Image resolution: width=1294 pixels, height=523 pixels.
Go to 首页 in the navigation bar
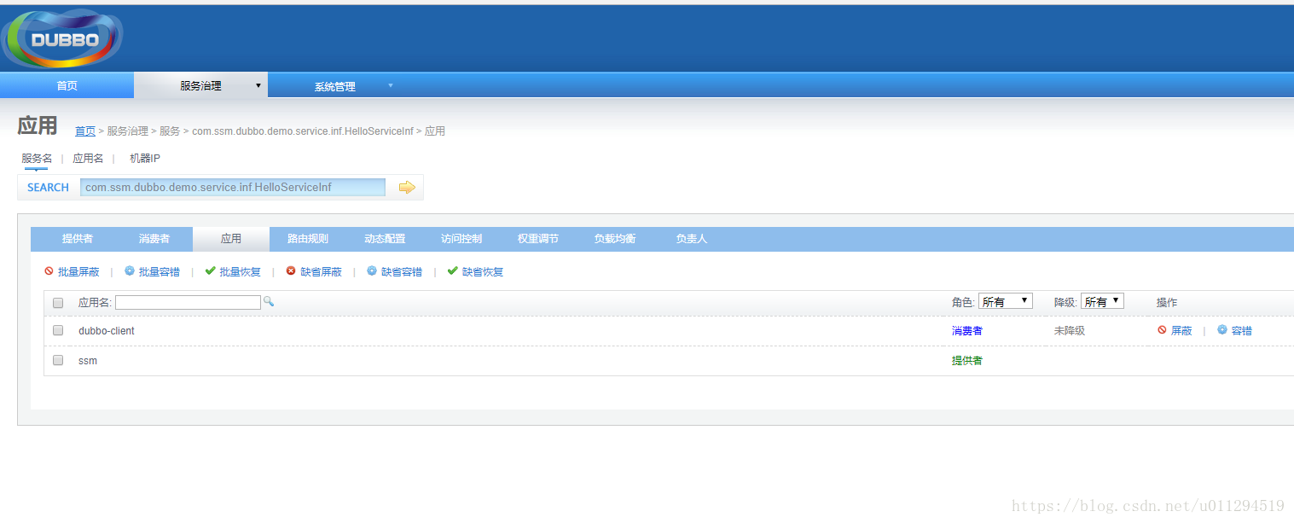coord(67,85)
